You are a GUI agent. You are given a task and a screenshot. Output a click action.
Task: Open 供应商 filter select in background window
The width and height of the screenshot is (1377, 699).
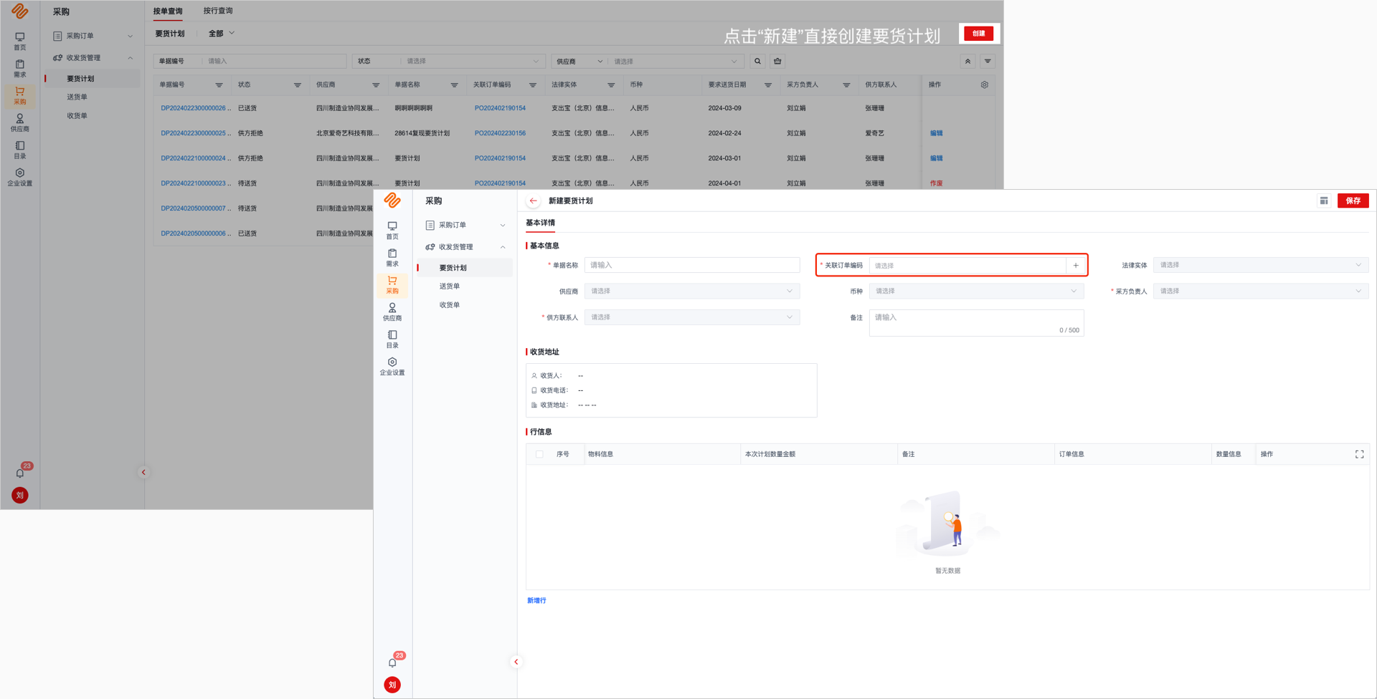(674, 61)
